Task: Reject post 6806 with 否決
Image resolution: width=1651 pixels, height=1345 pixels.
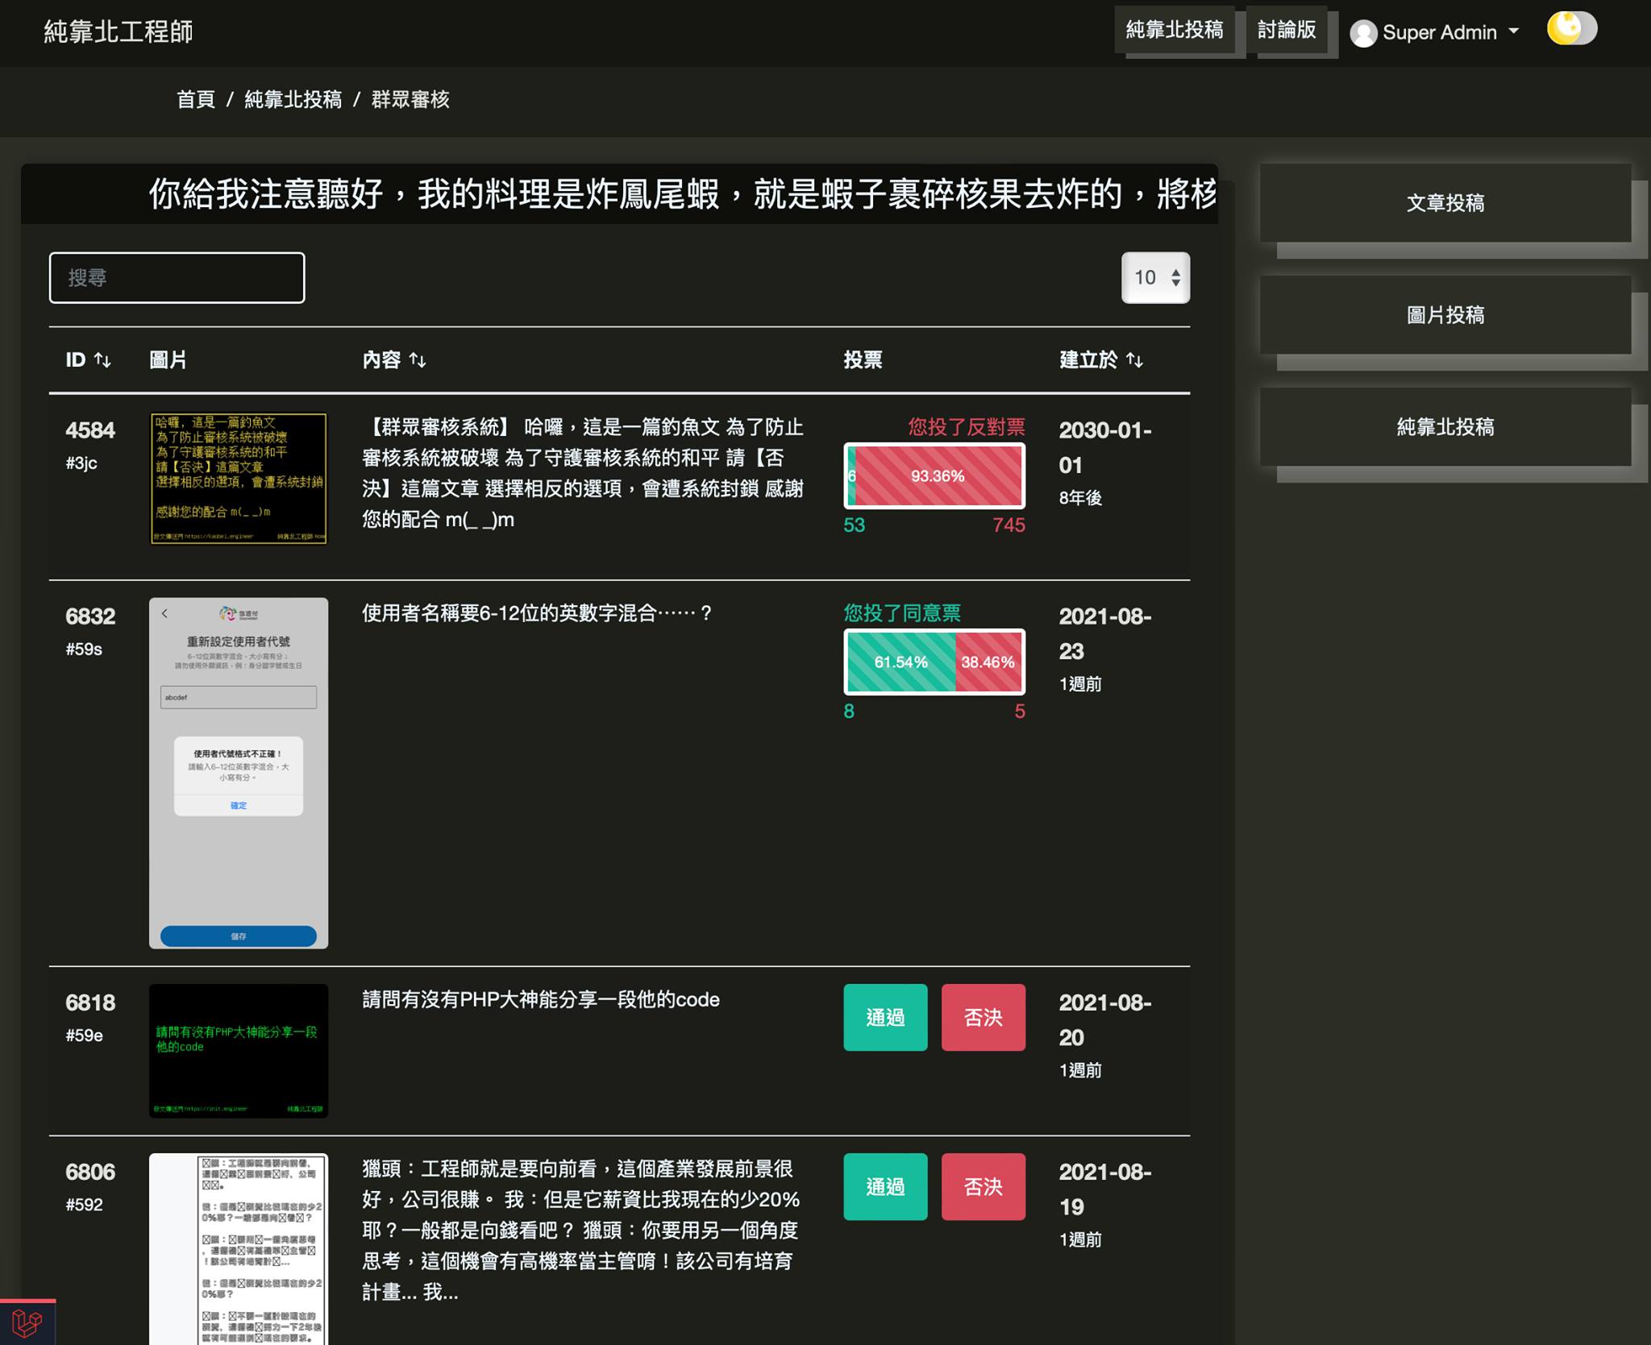Action: click(984, 1187)
